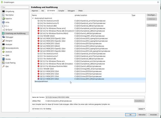Image resolution: width=161 pixels, height=118 pixels.
Task: Collapse the Automatisch bestimmt tree group
Action: coord(33,18)
